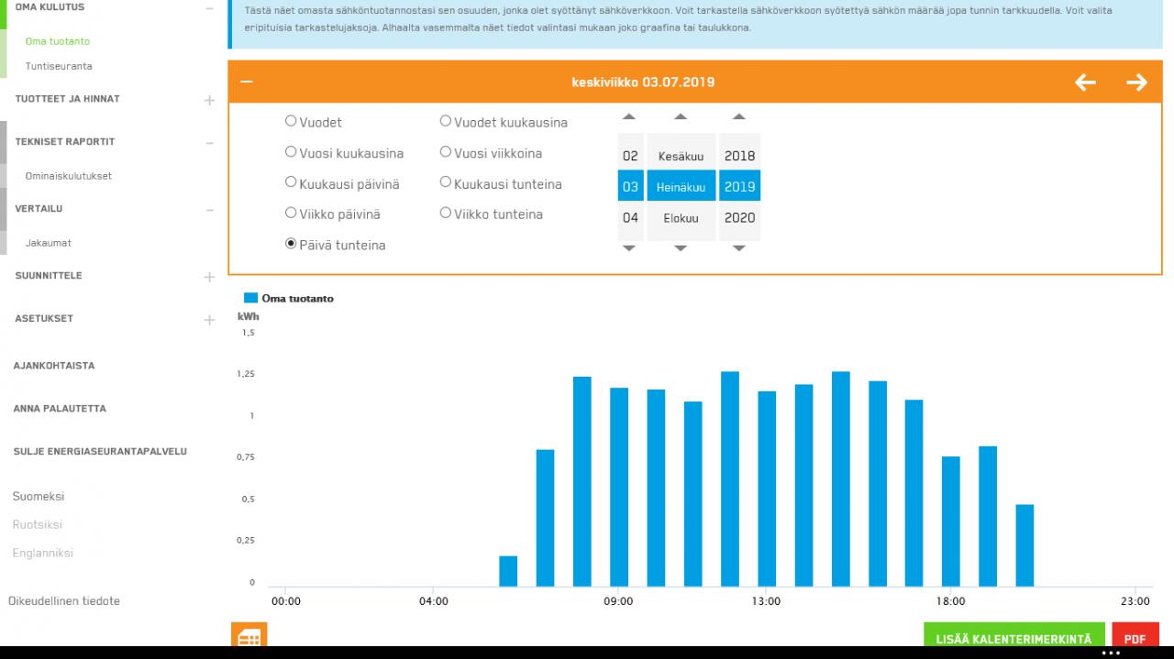Collapse the Oma kulutus section
This screenshot has width=1174, height=659.
(209, 7)
